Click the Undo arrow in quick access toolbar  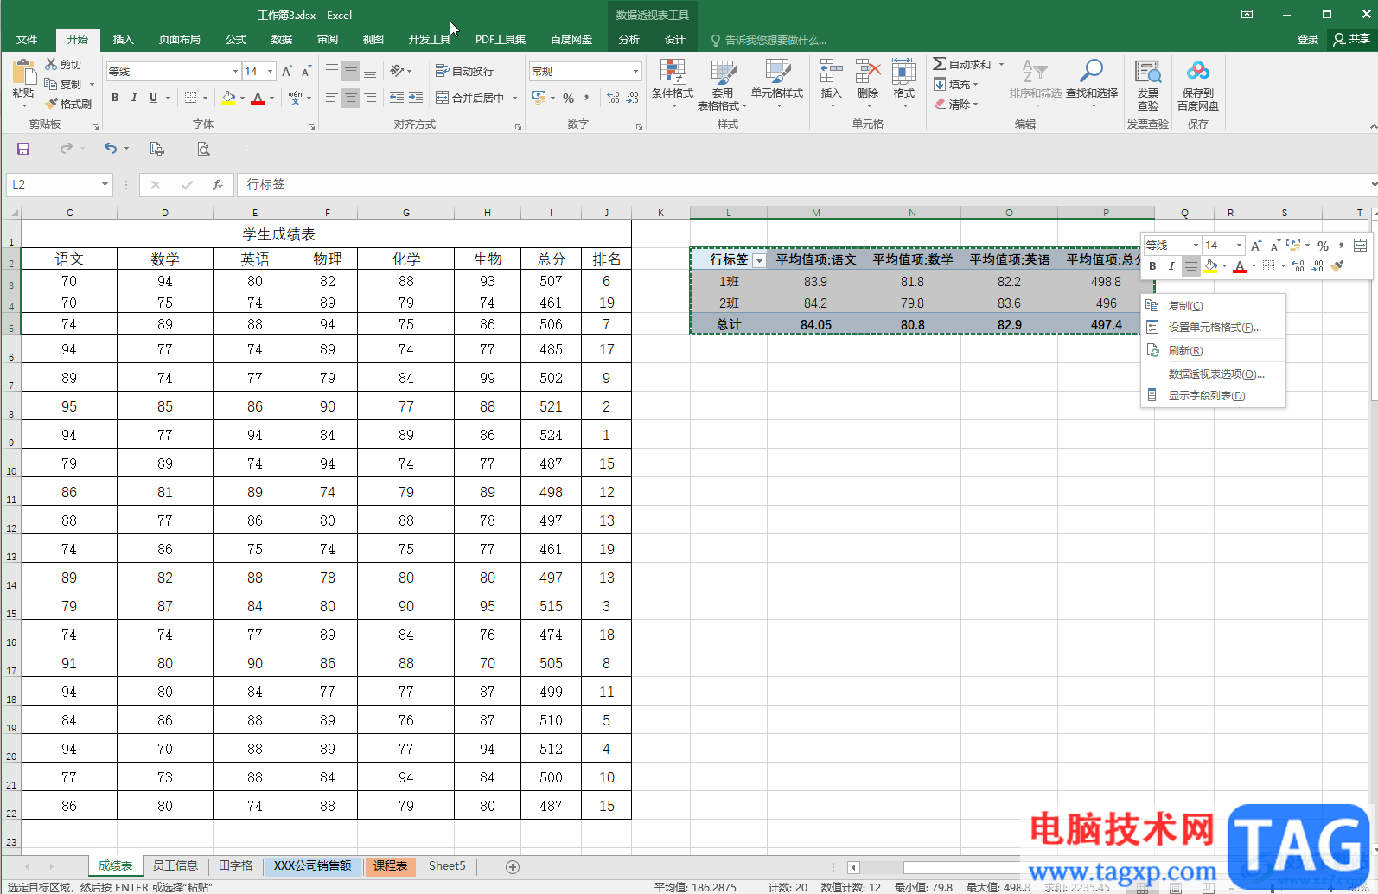pyautogui.click(x=111, y=149)
